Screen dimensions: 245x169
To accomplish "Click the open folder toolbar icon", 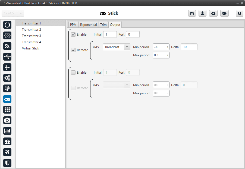I will click(224, 13).
